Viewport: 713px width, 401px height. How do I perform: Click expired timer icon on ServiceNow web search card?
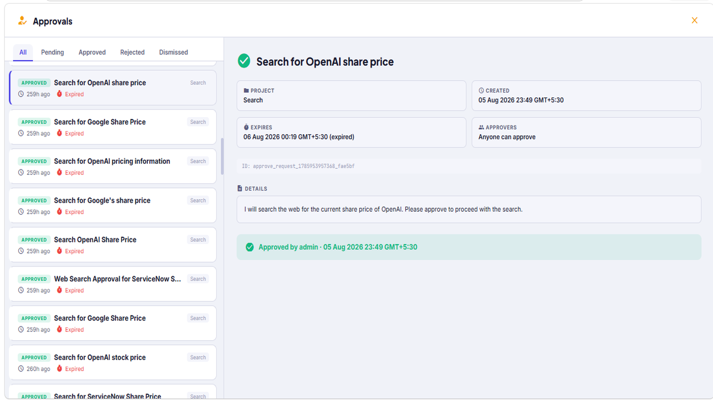tap(59, 290)
